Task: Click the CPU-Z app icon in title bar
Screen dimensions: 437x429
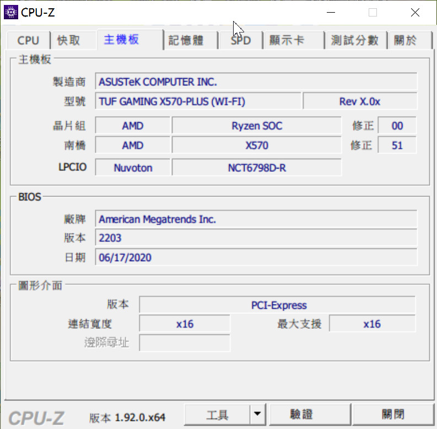Action: (x=11, y=12)
